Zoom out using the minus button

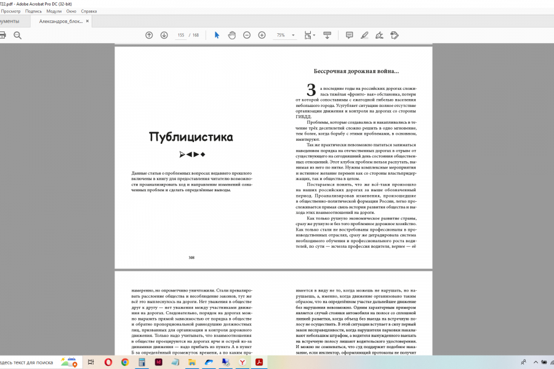click(247, 35)
